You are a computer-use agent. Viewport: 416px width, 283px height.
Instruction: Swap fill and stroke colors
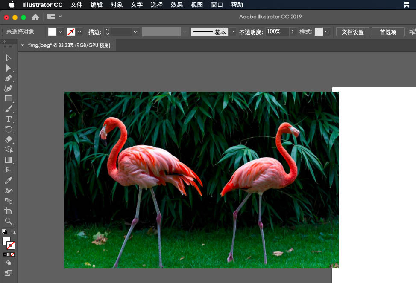point(14,232)
